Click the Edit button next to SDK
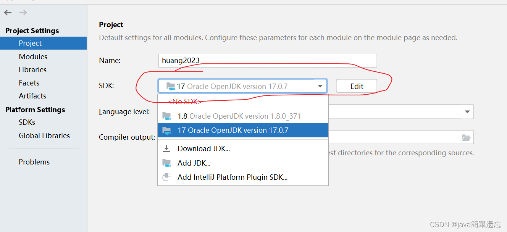This screenshot has width=507, height=232. (x=357, y=86)
